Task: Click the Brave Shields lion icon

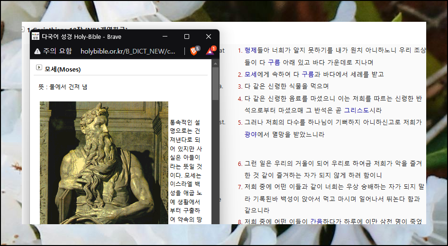Action: click(x=194, y=51)
